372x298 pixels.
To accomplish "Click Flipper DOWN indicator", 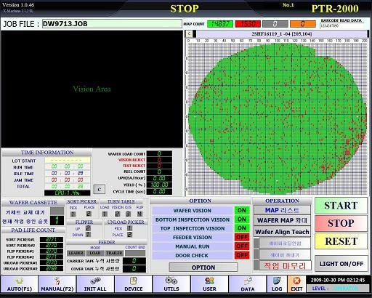I will (88, 235).
